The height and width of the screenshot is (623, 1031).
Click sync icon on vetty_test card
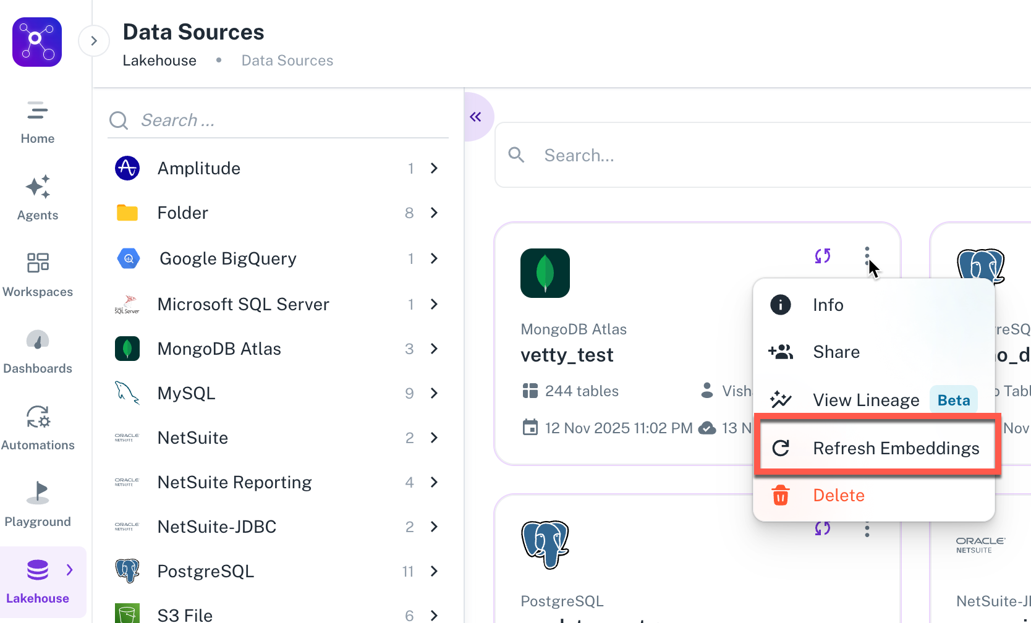pyautogui.click(x=822, y=256)
